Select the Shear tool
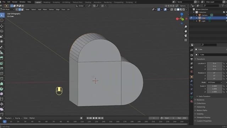This screenshot has width=227, height=128. tap(2, 109)
